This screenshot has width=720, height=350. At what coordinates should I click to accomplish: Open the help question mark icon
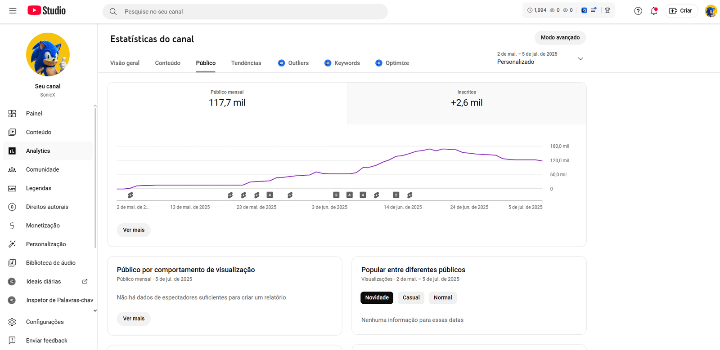(x=638, y=11)
